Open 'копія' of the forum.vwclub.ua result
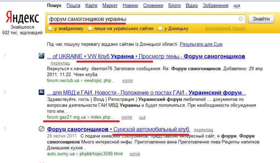The height and width of the screenshot is (163, 280). pyautogui.click(x=127, y=81)
